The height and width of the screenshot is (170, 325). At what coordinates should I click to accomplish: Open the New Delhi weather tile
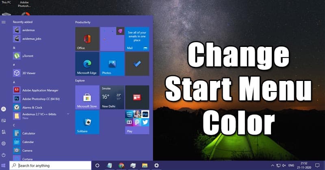pyautogui.click(x=112, y=97)
